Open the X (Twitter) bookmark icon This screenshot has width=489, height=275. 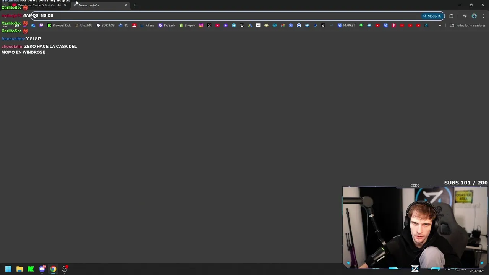(209, 26)
